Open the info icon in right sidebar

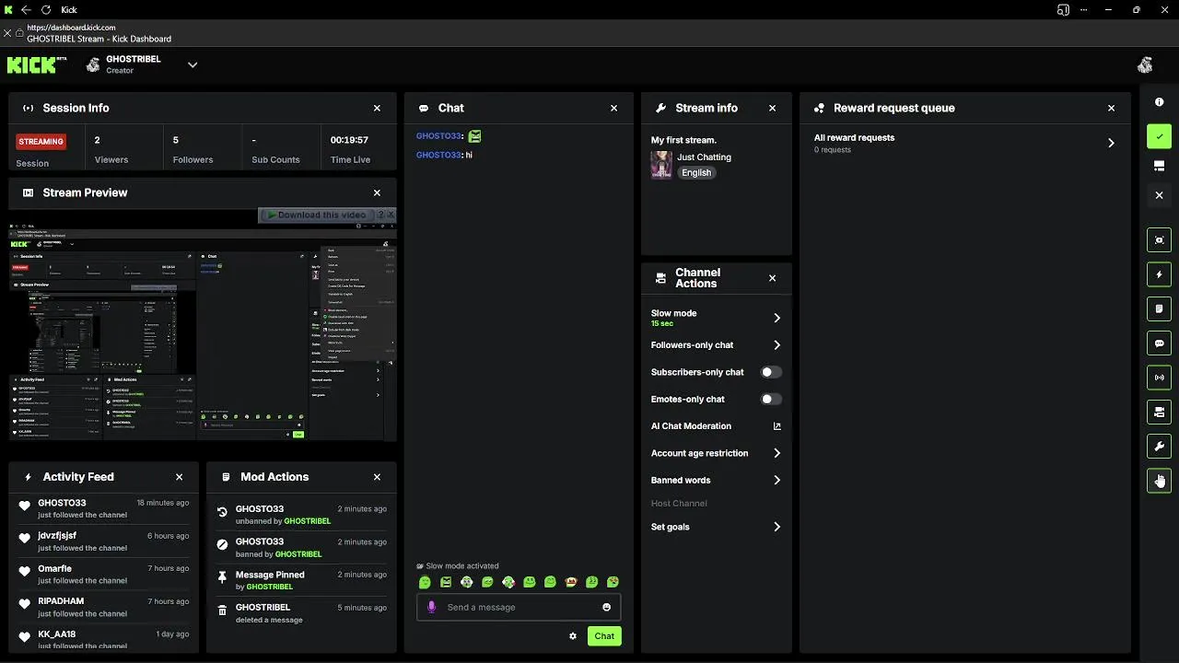point(1159,102)
